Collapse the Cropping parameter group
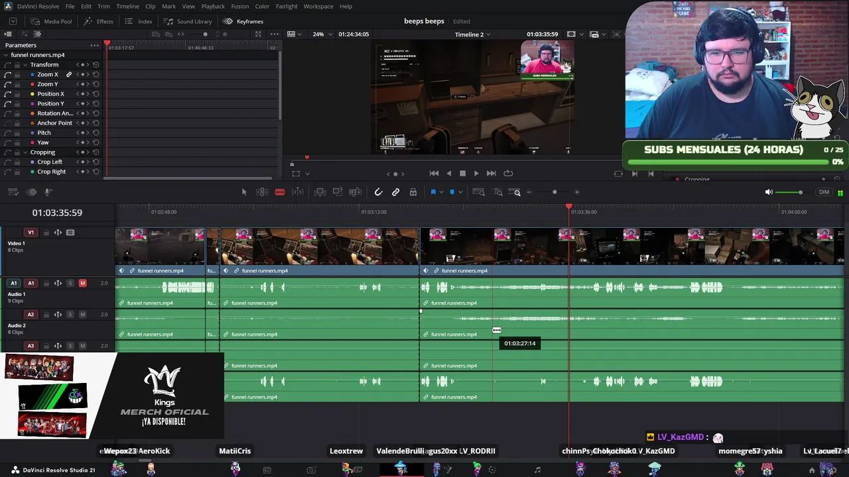This screenshot has height=477, width=849. tap(25, 152)
